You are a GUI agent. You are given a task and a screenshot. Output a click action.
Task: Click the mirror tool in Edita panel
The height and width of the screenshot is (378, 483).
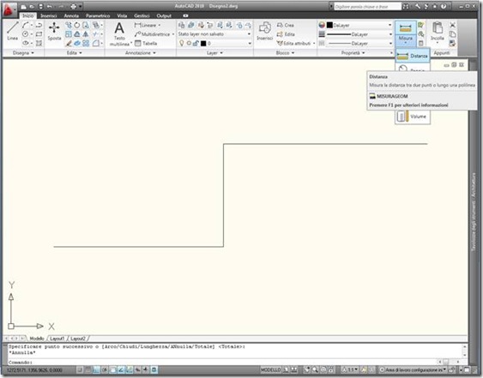(86, 34)
